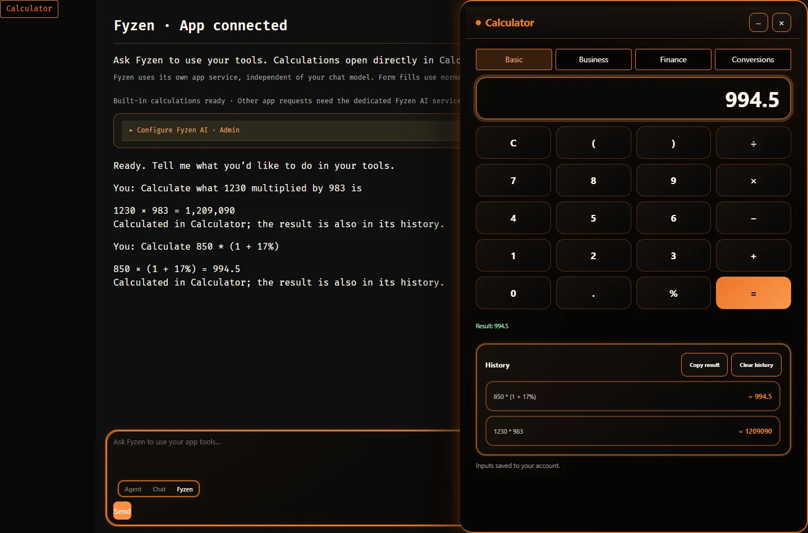808x533 pixels.
Task: Clear the display with the C key
Action: [x=513, y=143]
